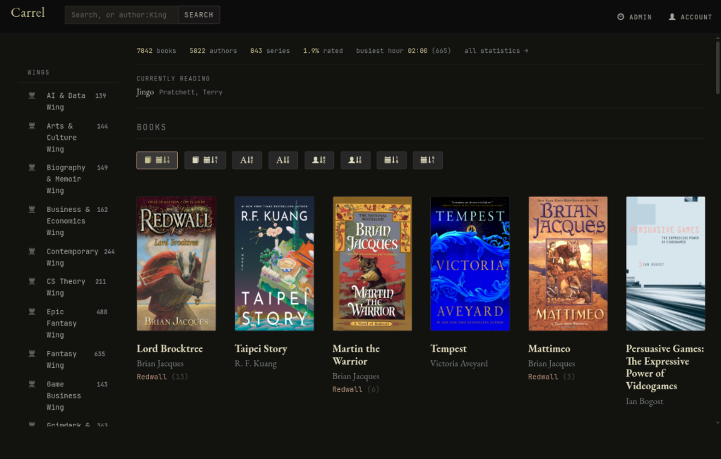Open the Taipei Story cover thumbnail

pyautogui.click(x=274, y=264)
